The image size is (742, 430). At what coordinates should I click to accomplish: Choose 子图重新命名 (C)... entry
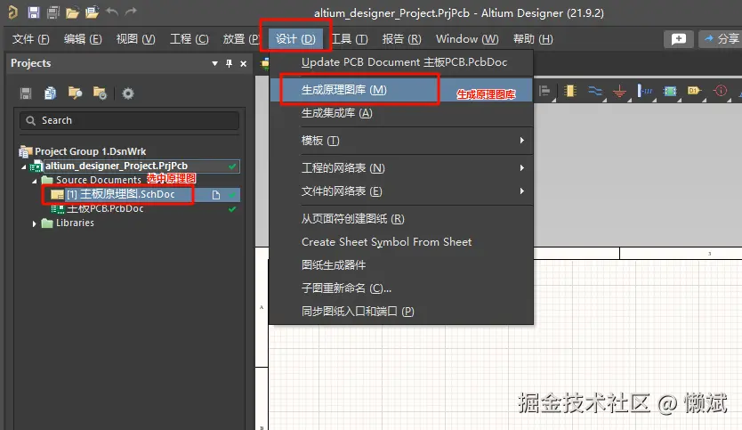tap(401, 288)
